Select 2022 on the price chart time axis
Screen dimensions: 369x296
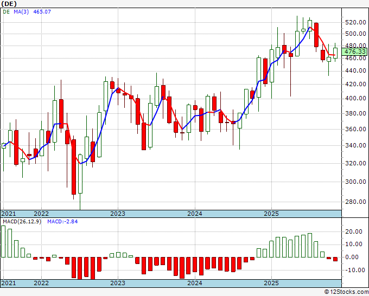tap(41, 214)
